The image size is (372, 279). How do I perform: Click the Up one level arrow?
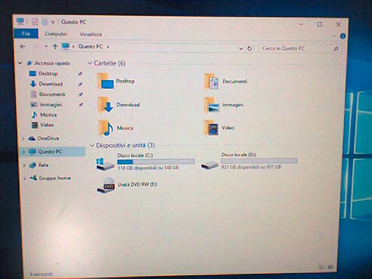tap(55, 46)
